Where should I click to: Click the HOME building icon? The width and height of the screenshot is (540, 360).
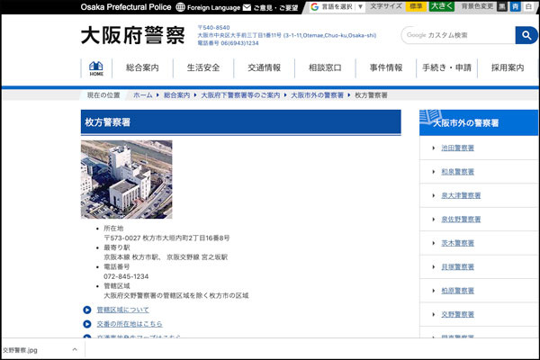coord(95,67)
